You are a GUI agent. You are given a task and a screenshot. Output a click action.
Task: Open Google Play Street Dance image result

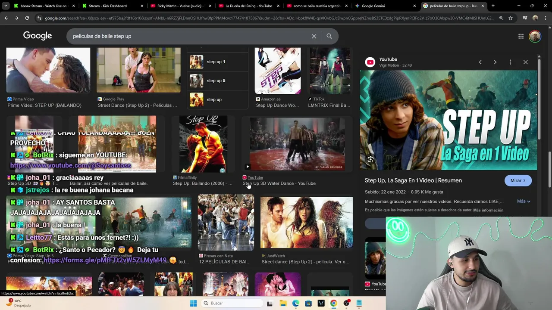(x=138, y=70)
